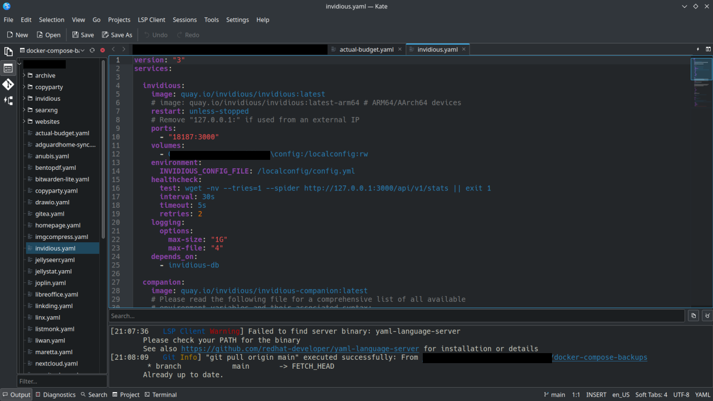Close the invidious.yaml tab
Image resolution: width=713 pixels, height=401 pixels.
pos(463,50)
